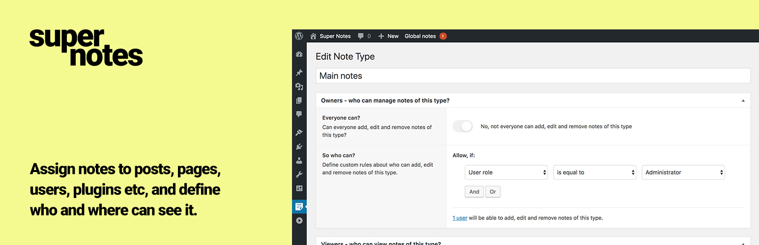This screenshot has height=245, width=759.
Task: Open the New content menu
Action: point(393,36)
